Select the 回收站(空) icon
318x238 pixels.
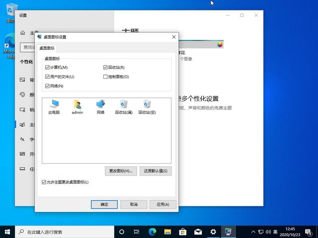[x=147, y=107]
